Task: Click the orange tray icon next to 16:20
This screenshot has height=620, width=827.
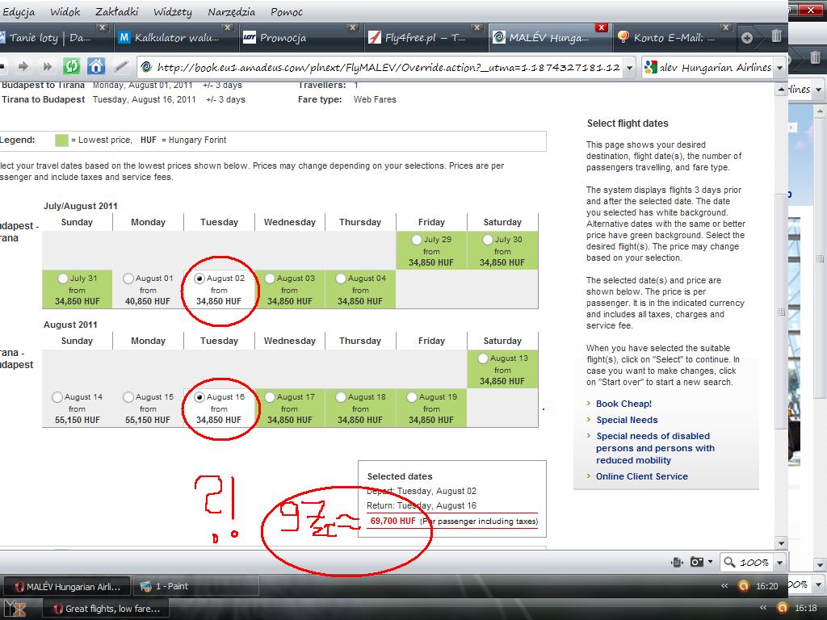Action: (x=743, y=586)
